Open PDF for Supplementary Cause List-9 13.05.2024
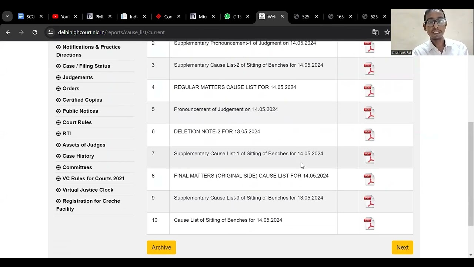The width and height of the screenshot is (474, 267). (x=369, y=202)
